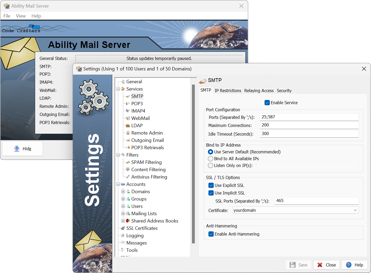Open the View menu
371x273 pixels.
(x=21, y=16)
